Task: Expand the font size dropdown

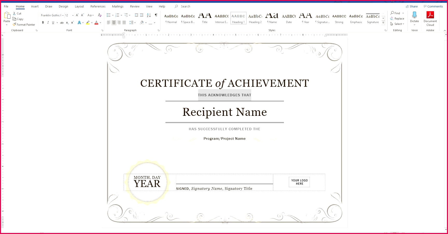Action: coord(73,16)
